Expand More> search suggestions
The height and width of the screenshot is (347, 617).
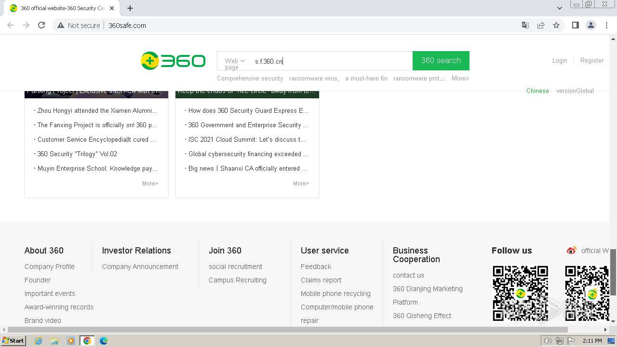click(460, 78)
